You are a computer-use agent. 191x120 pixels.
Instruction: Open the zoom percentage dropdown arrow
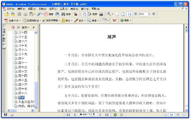pos(149,14)
